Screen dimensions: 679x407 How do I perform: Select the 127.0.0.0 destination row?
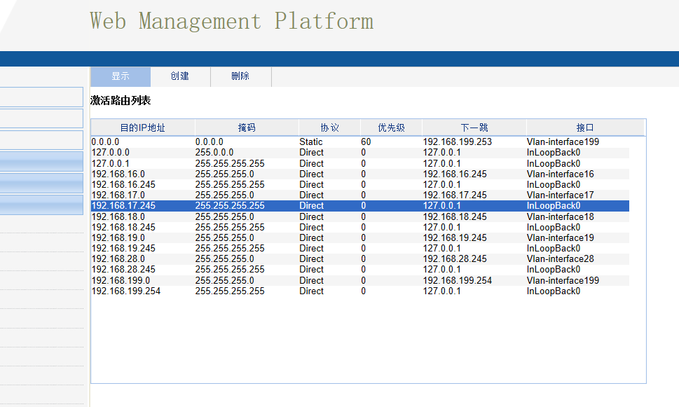coord(360,153)
